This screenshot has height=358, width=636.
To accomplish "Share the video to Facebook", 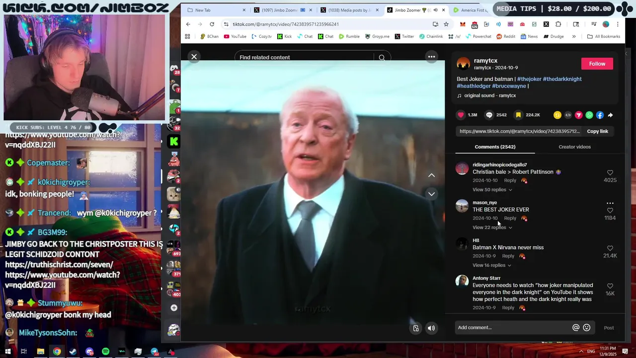I will (600, 115).
